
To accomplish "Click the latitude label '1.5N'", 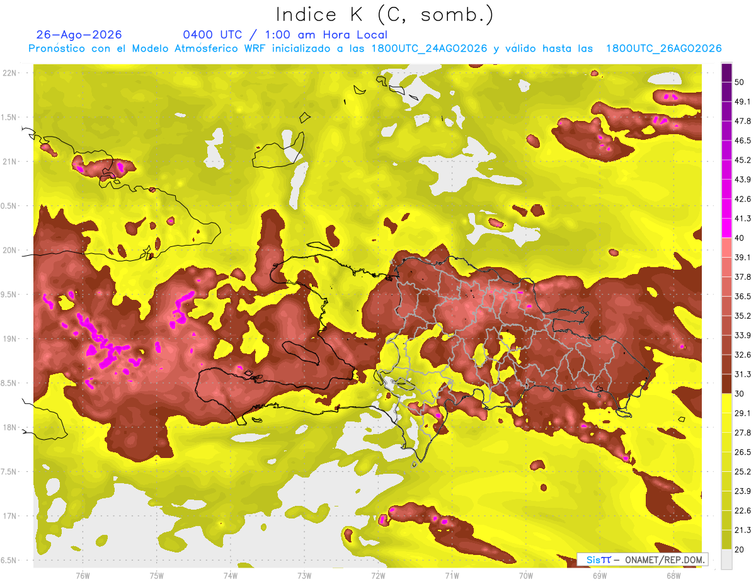I will [8, 117].
